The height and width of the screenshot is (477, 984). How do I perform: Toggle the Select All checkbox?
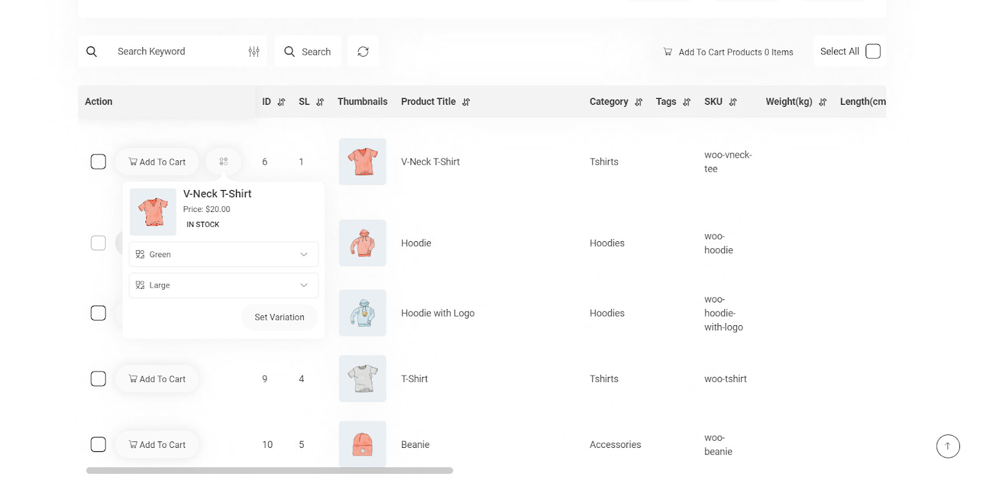point(873,52)
